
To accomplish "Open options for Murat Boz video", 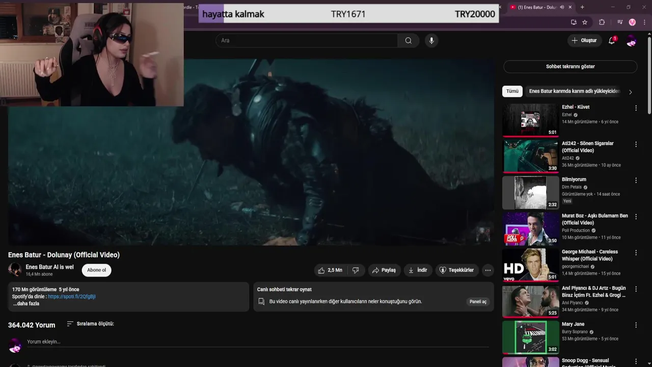I will tap(636, 217).
